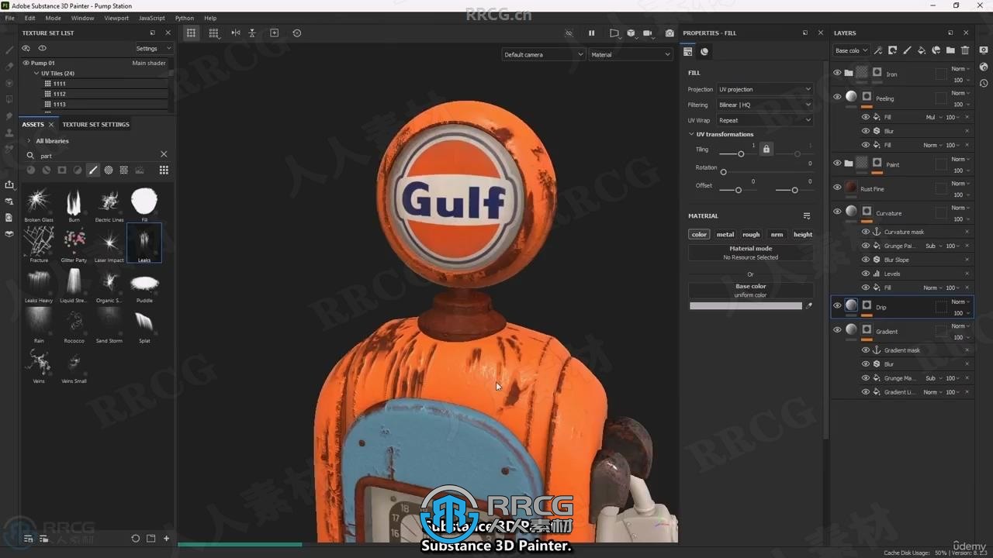Open the history reset icon in top toolbar
The image size is (993, 558).
point(296,33)
